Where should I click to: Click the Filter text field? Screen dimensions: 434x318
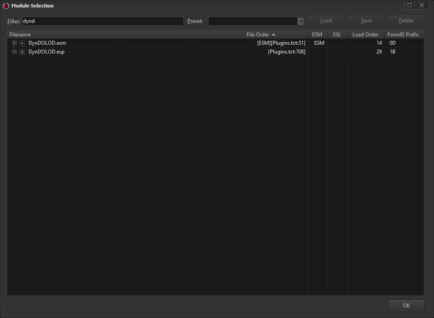[x=103, y=21]
